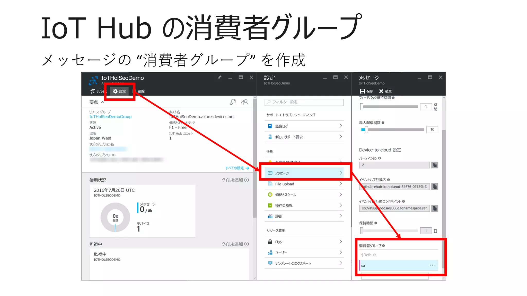Image resolution: width=527 pixels, height=296 pixels.
Task: Open the 操作の監視 settings item
Action: tap(304, 205)
